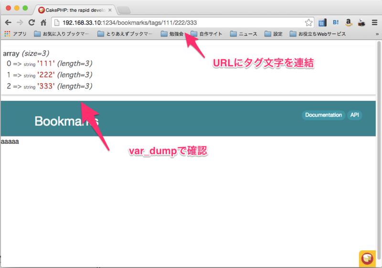Open the DebugKit cake icon
Image resolution: width=382 pixels, height=268 pixels.
click(x=367, y=258)
